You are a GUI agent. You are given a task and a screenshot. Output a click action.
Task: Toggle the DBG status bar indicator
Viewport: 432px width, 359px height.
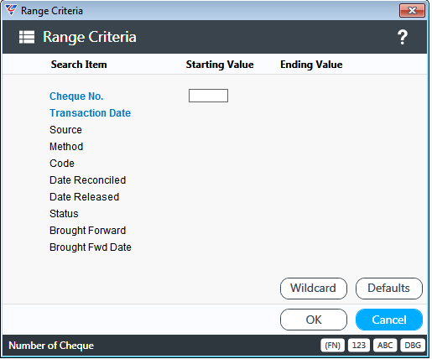pos(413,346)
